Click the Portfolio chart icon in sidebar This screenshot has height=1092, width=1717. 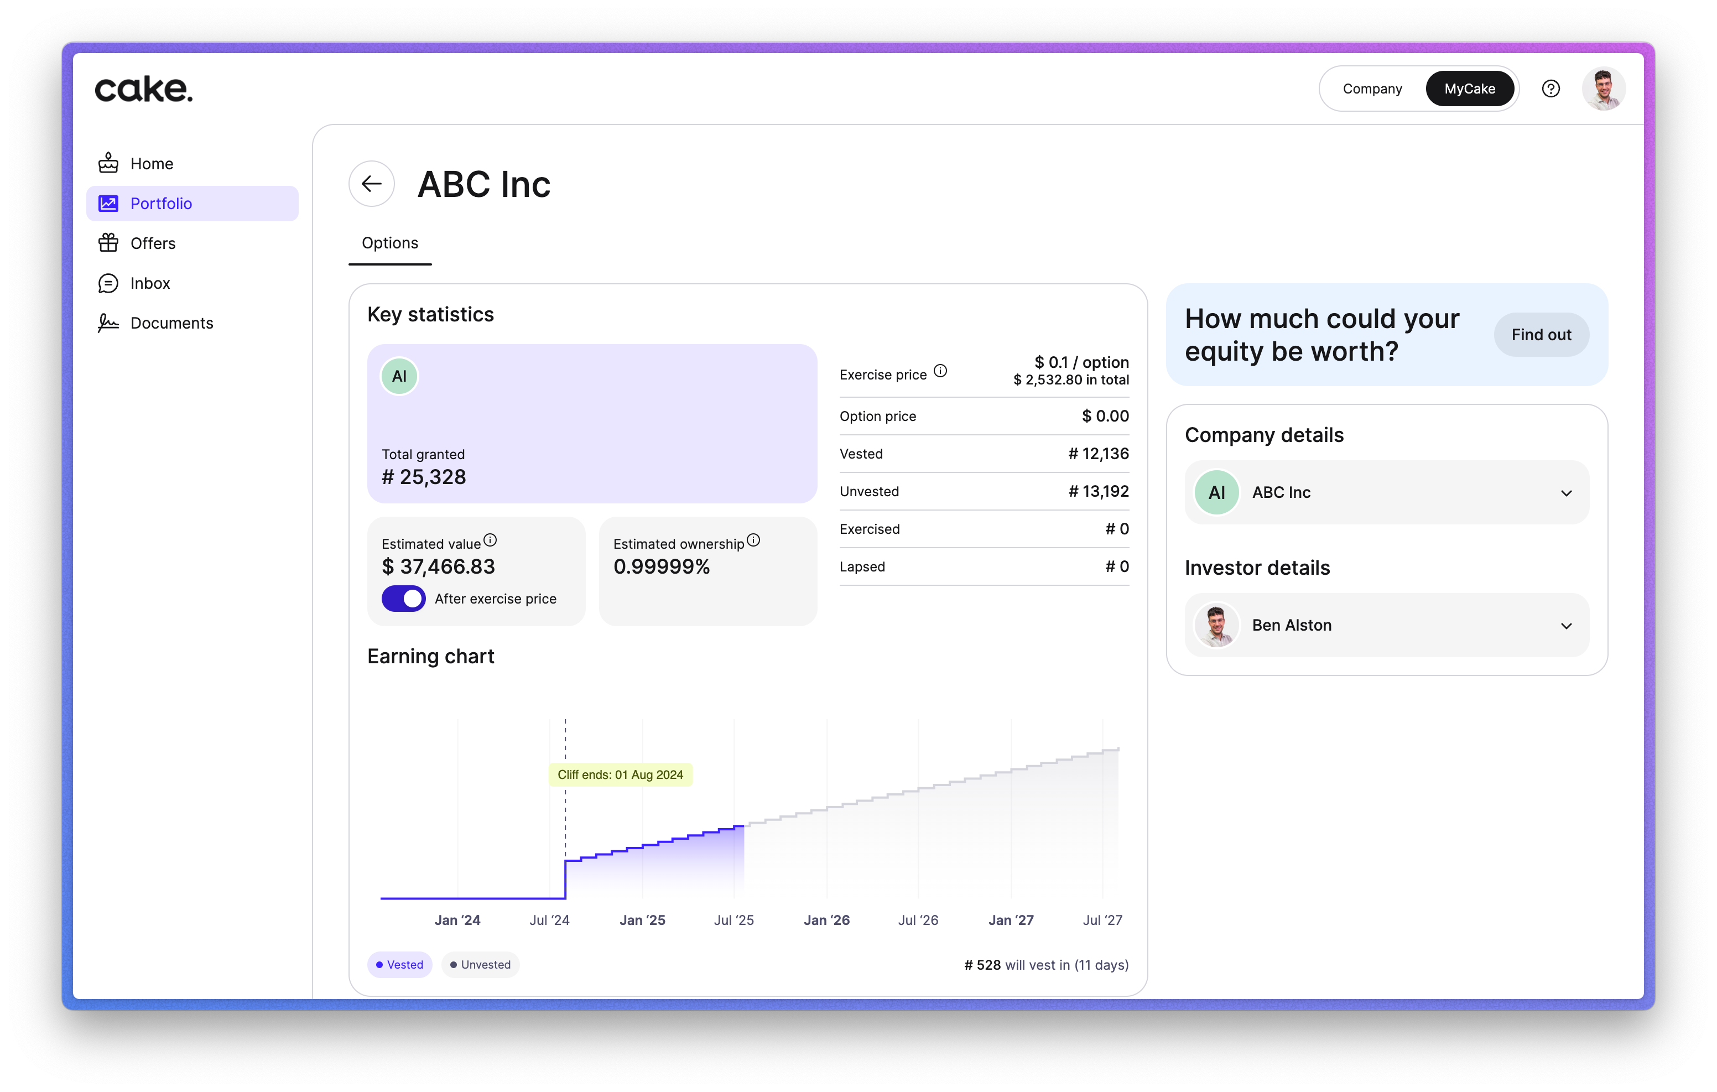point(108,203)
